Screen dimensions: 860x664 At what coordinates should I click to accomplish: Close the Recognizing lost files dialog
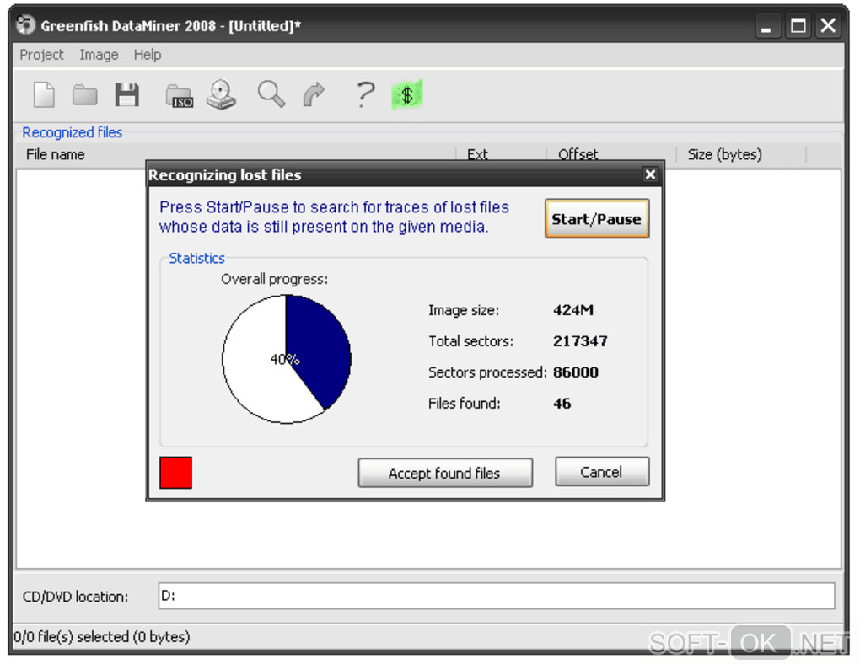click(x=650, y=174)
